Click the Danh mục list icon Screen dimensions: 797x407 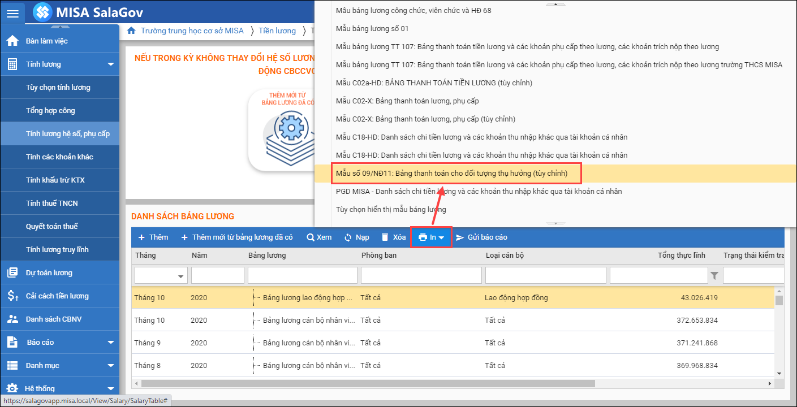[x=12, y=365]
